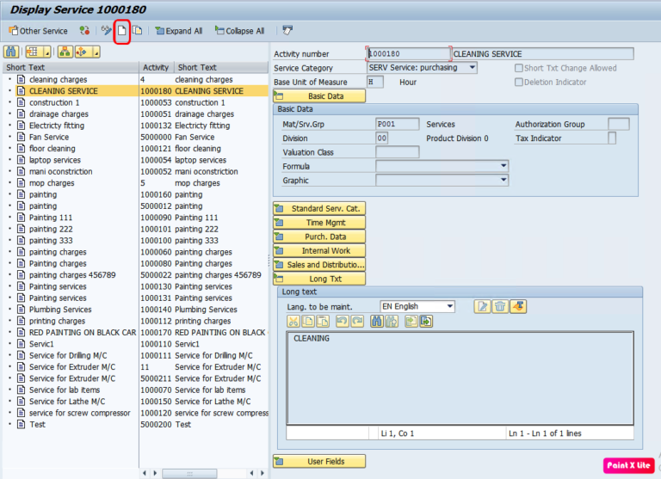Expand the User Fields section

319,461
